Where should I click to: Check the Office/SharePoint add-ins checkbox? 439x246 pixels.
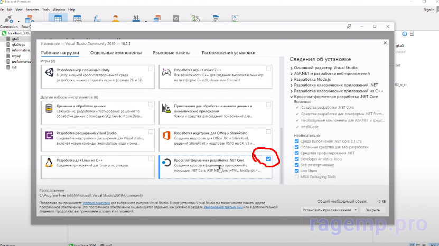[268, 132]
